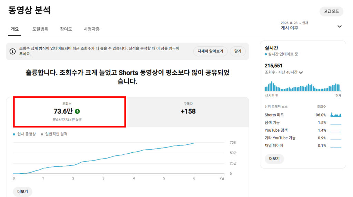Expand the 지난 48시간 period selector
Image resolution: width=353 pixels, height=197 pixels.
284,72
